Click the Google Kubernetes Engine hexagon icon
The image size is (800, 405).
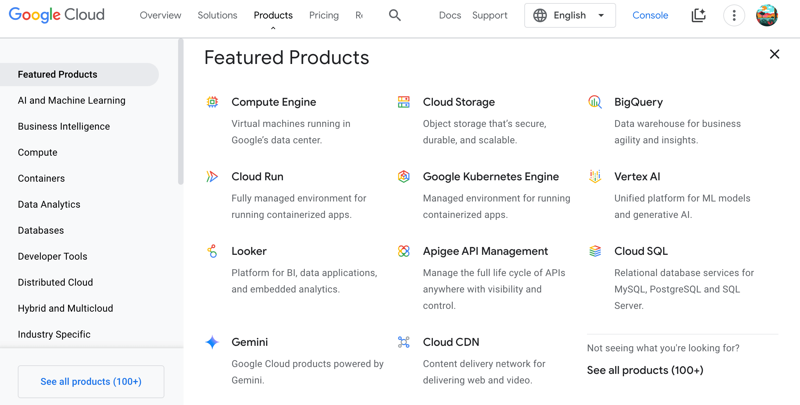pyautogui.click(x=404, y=177)
